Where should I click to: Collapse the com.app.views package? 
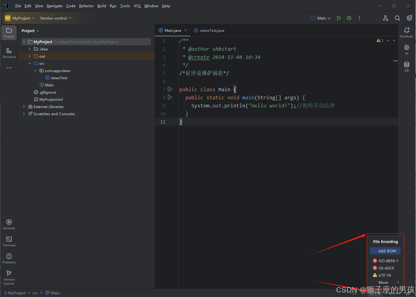point(35,70)
